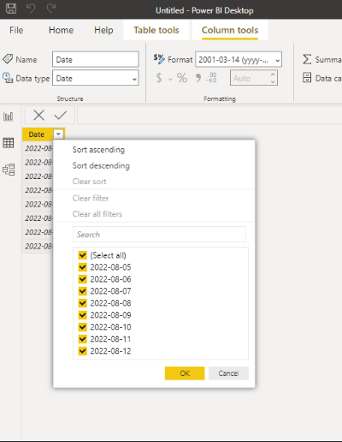Select the first 2022-08 table cell

[38, 148]
